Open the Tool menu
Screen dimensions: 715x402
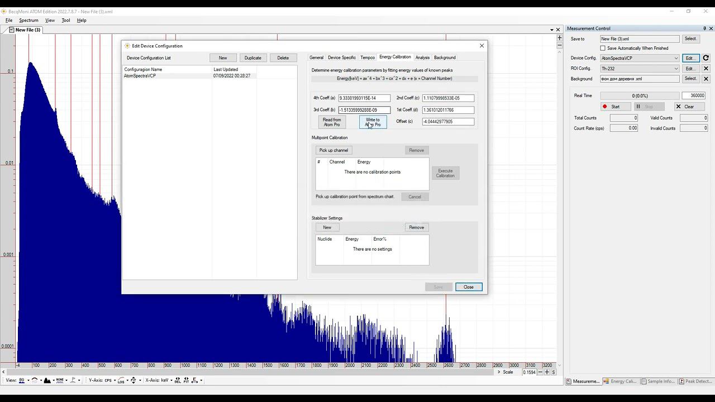click(x=66, y=20)
